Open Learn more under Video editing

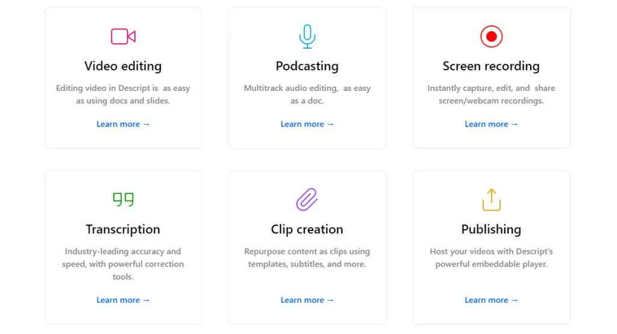click(x=123, y=124)
